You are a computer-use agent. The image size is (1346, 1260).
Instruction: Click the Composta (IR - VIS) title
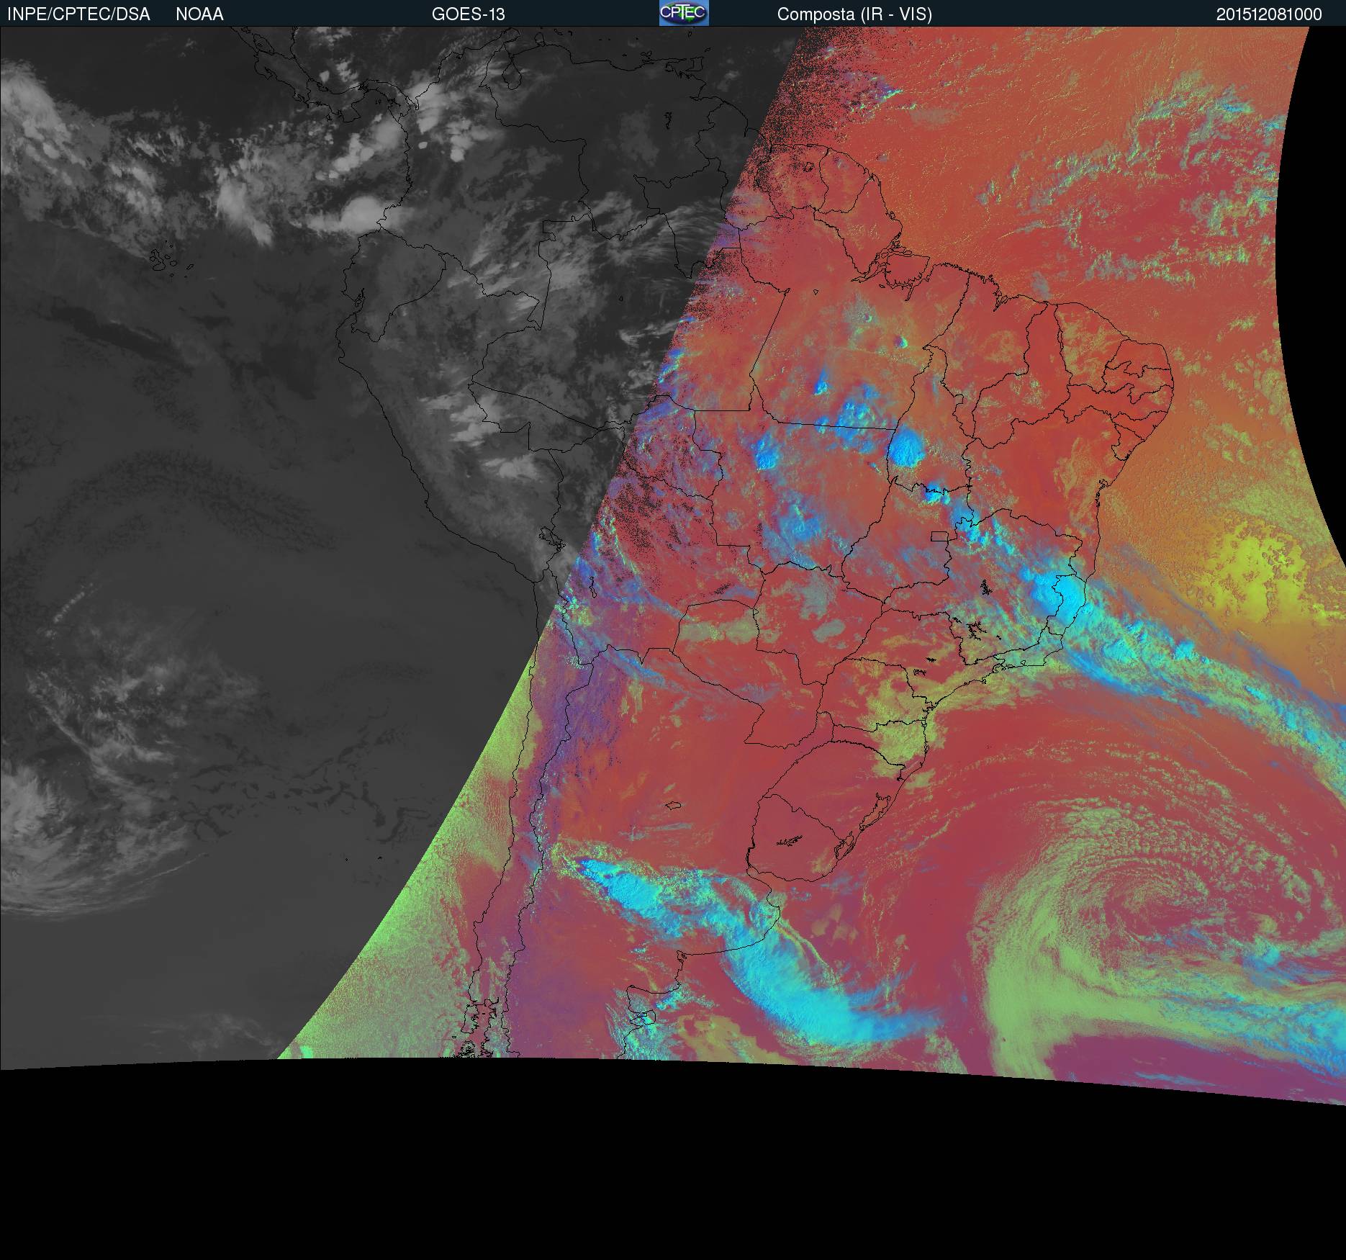pyautogui.click(x=854, y=14)
